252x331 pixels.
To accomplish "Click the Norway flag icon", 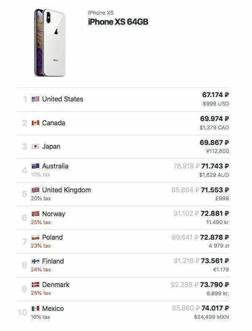I will (x=36, y=214).
